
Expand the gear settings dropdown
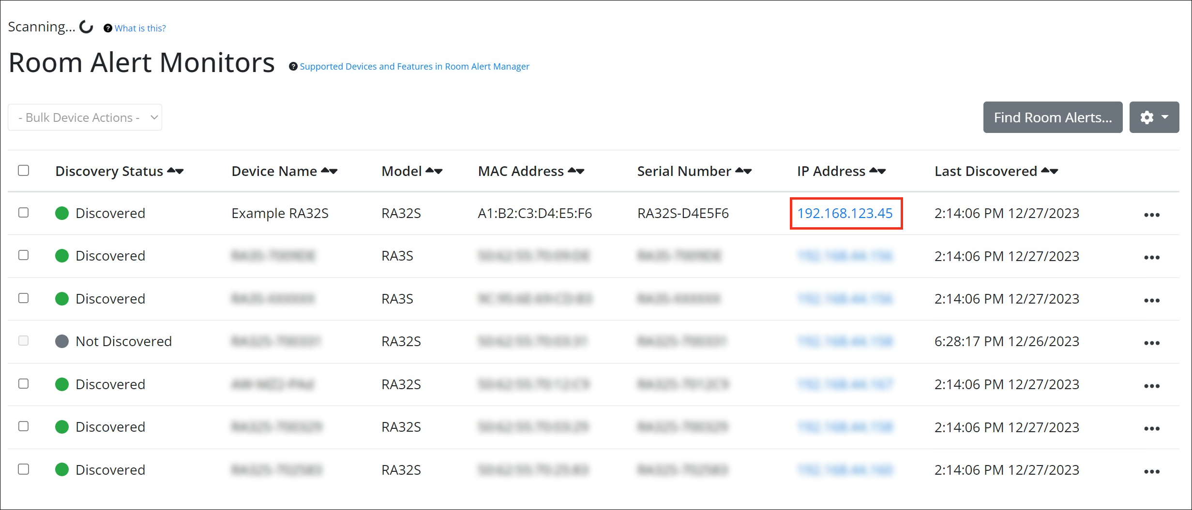pyautogui.click(x=1154, y=117)
